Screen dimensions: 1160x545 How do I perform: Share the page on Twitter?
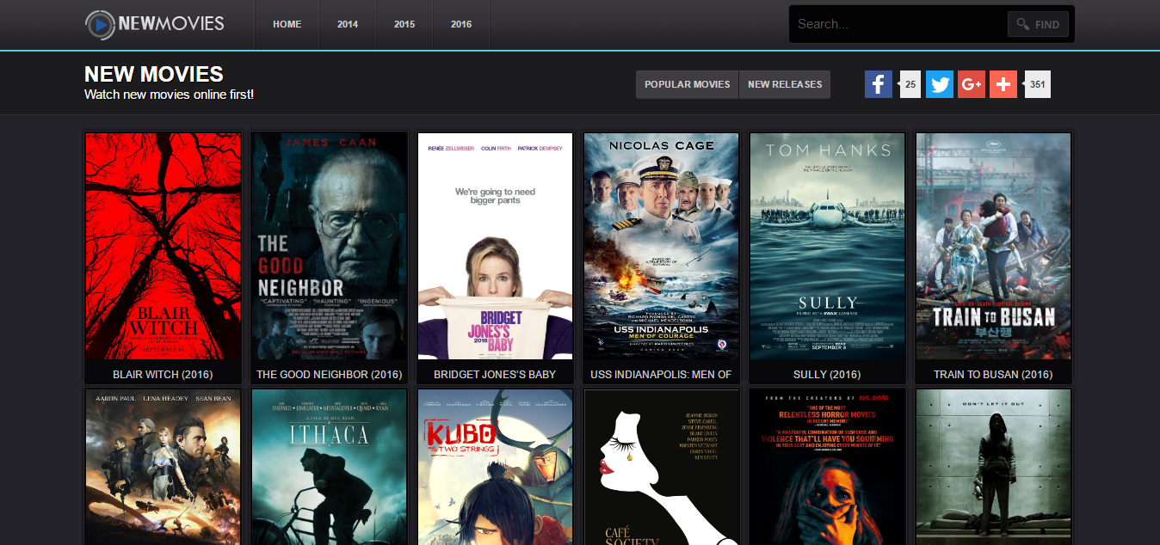point(940,84)
